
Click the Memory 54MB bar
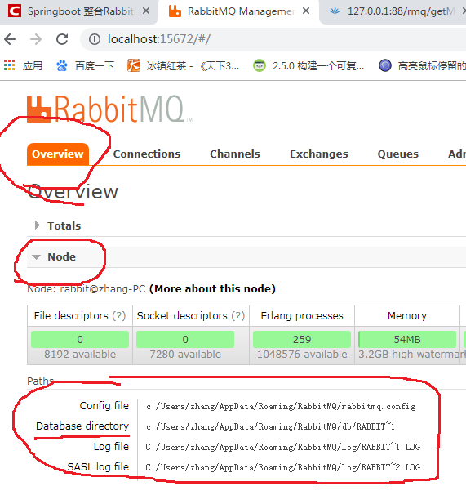tap(407, 339)
